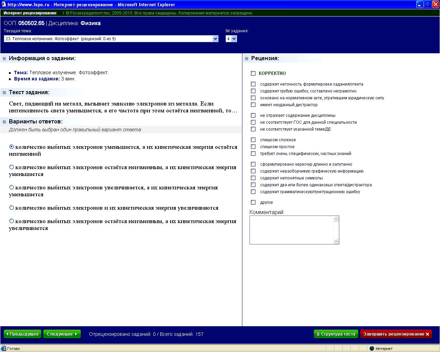Check 'не отражает содержание дисциплины'
Image resolution: width=440 pixels, height=352 pixels.
[x=253, y=115]
